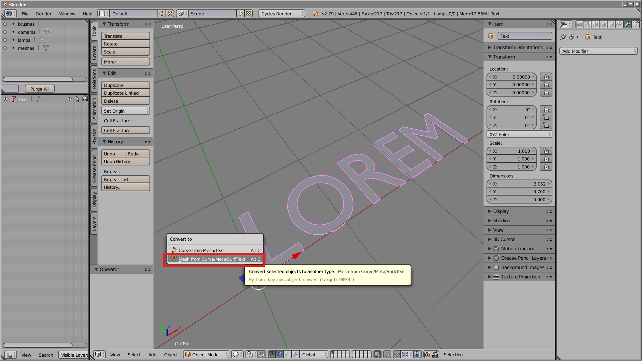This screenshot has height=361, width=642.
Task: Expand the brushes tree item
Action: (5, 24)
